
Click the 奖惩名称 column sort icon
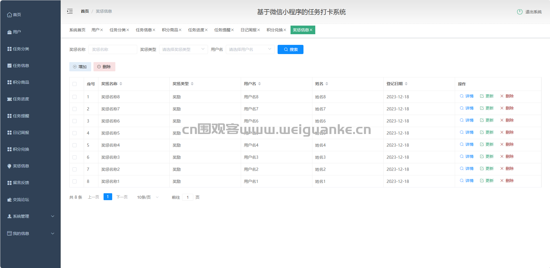coord(121,84)
